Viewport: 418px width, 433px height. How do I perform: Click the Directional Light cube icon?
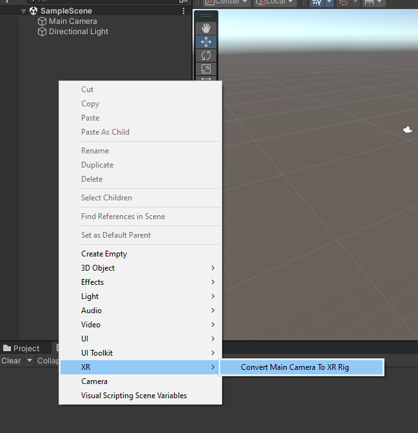[x=42, y=32]
